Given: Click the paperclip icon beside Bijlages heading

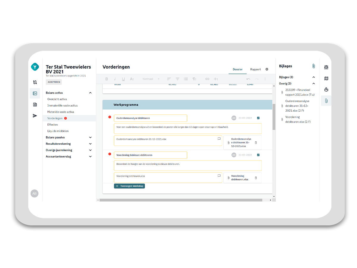Looking at the screenshot, I should 314,66.
